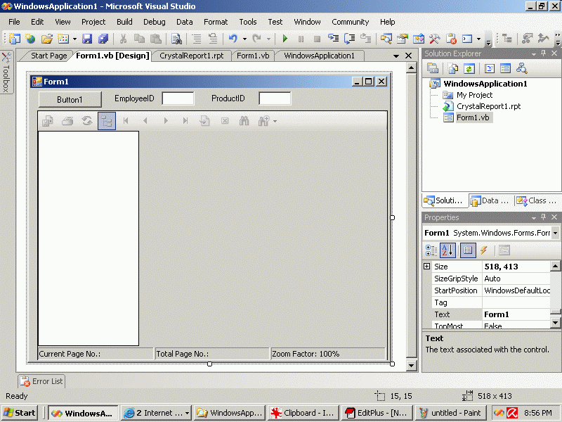The height and width of the screenshot is (422, 562).
Task: Open the Form1 object selector dropdown in Properties
Action: (555, 233)
